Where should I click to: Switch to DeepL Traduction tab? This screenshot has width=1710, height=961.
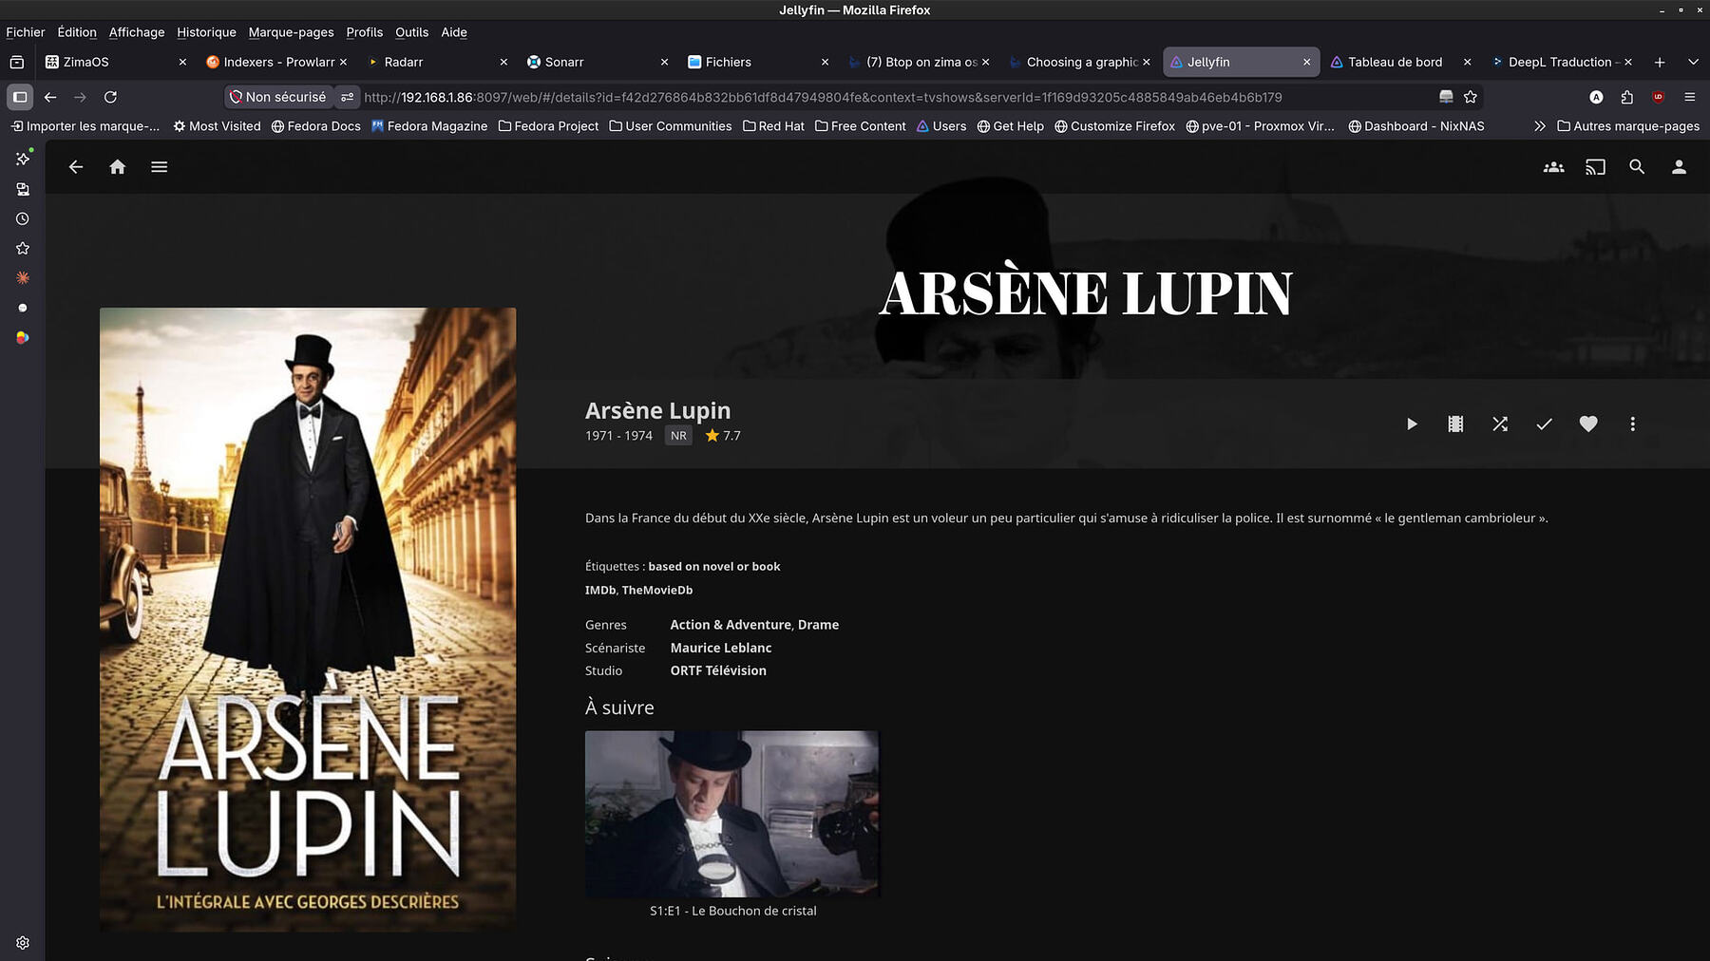[1562, 62]
